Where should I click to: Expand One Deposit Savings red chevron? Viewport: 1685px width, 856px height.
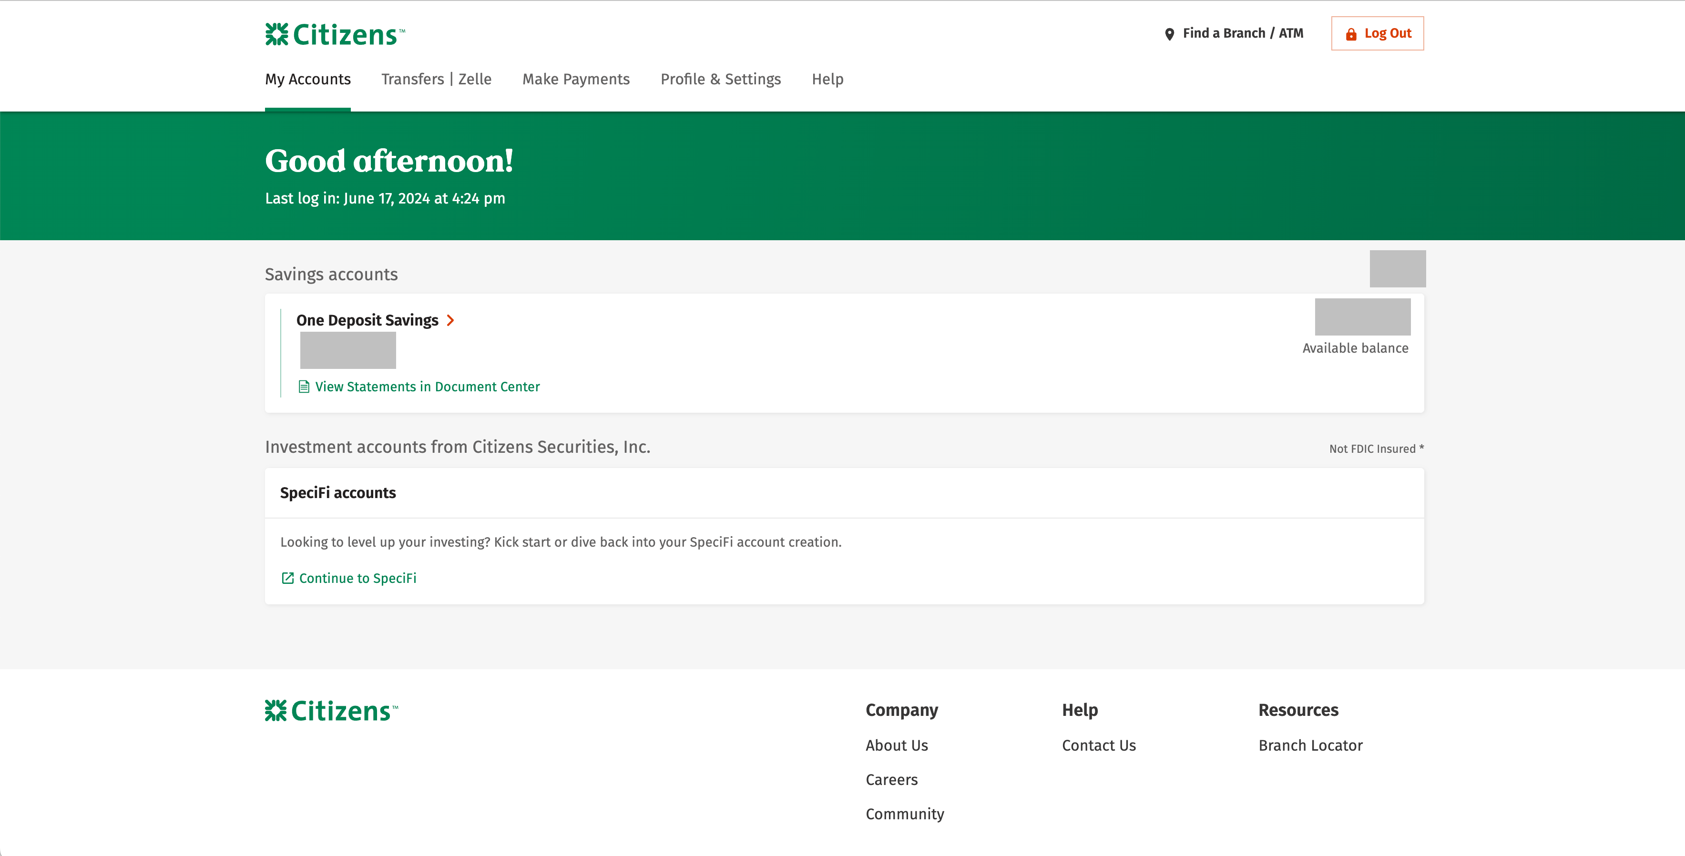451,320
